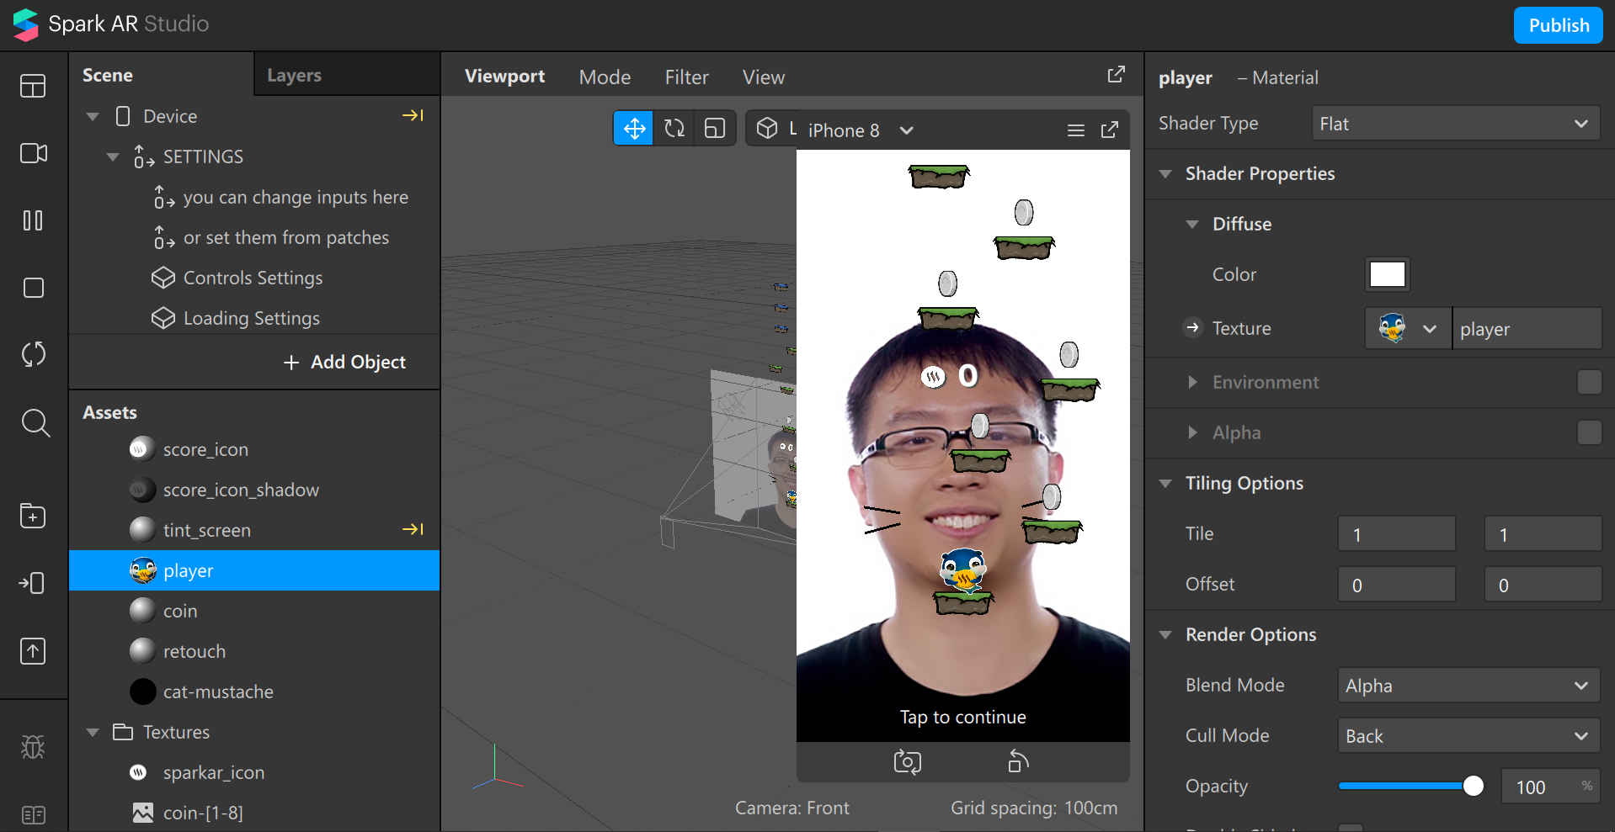Enable the Environment checkbox
This screenshot has height=832, width=1615.
pos(1589,382)
